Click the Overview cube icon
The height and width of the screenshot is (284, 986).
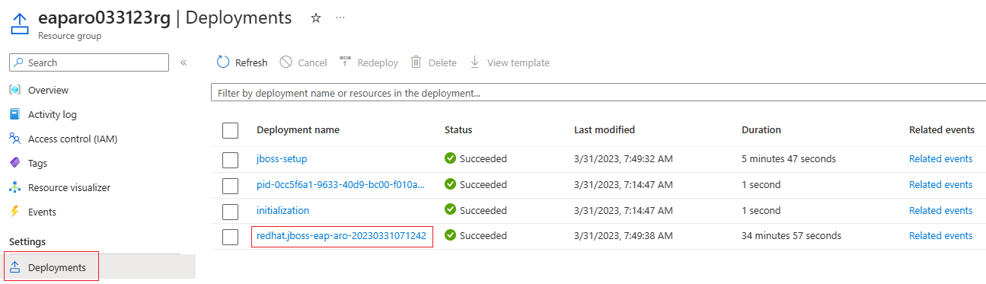14,90
